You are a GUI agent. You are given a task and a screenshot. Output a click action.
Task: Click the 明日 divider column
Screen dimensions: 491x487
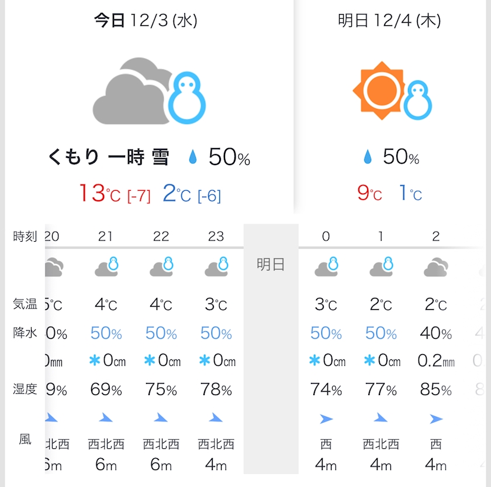click(x=271, y=349)
